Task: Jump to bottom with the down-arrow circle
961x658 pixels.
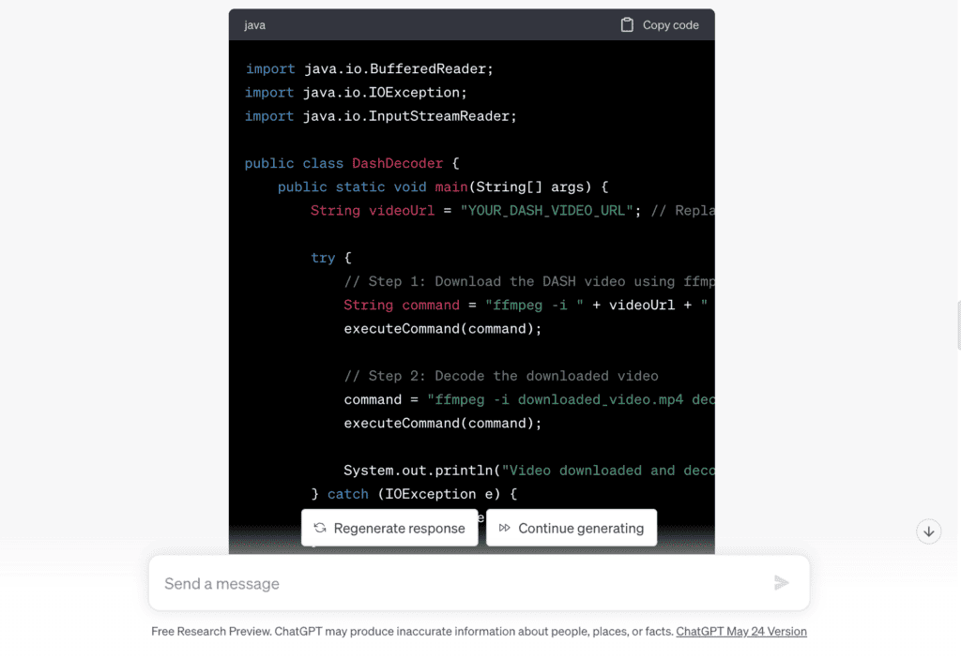Action: (x=928, y=531)
